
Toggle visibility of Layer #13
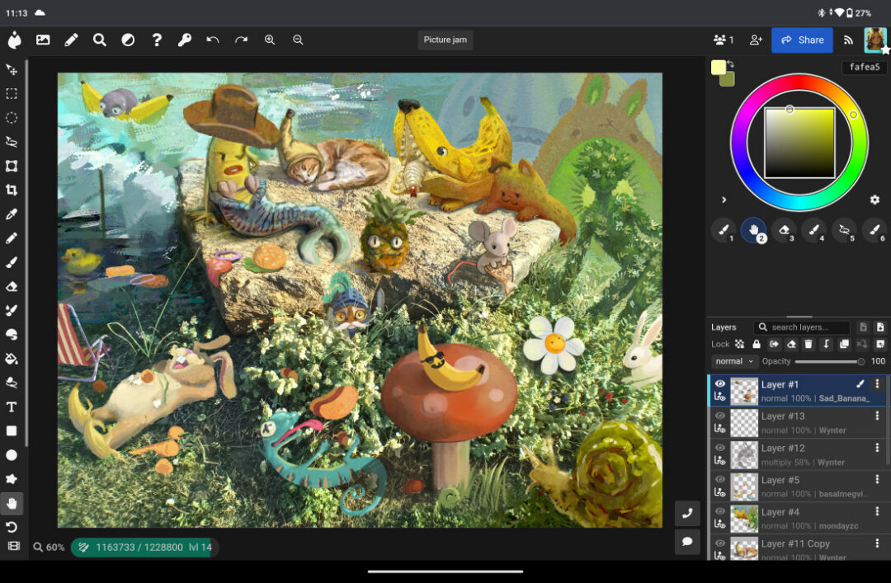click(x=720, y=416)
